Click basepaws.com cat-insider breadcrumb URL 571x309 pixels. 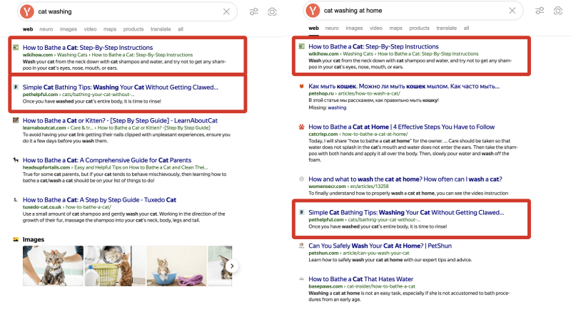tap(362, 286)
